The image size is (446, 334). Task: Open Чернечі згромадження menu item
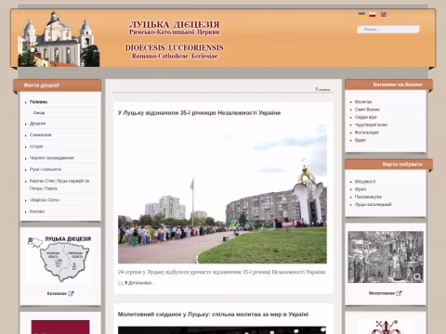click(x=52, y=158)
